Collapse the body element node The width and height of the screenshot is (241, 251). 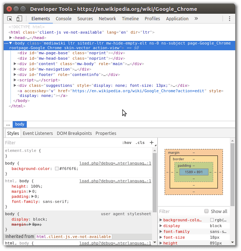(x=10, y=43)
